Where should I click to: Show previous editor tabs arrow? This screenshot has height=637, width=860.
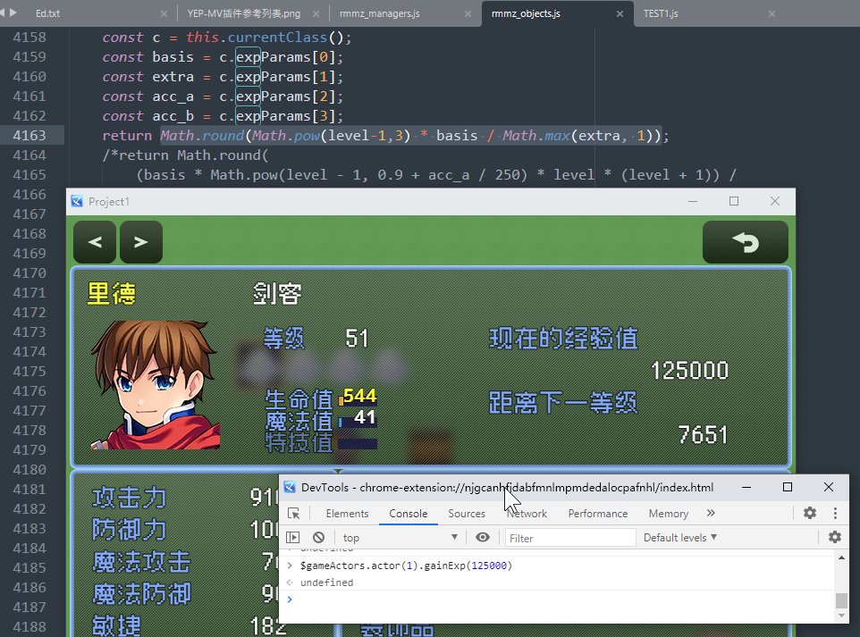(x=3, y=12)
